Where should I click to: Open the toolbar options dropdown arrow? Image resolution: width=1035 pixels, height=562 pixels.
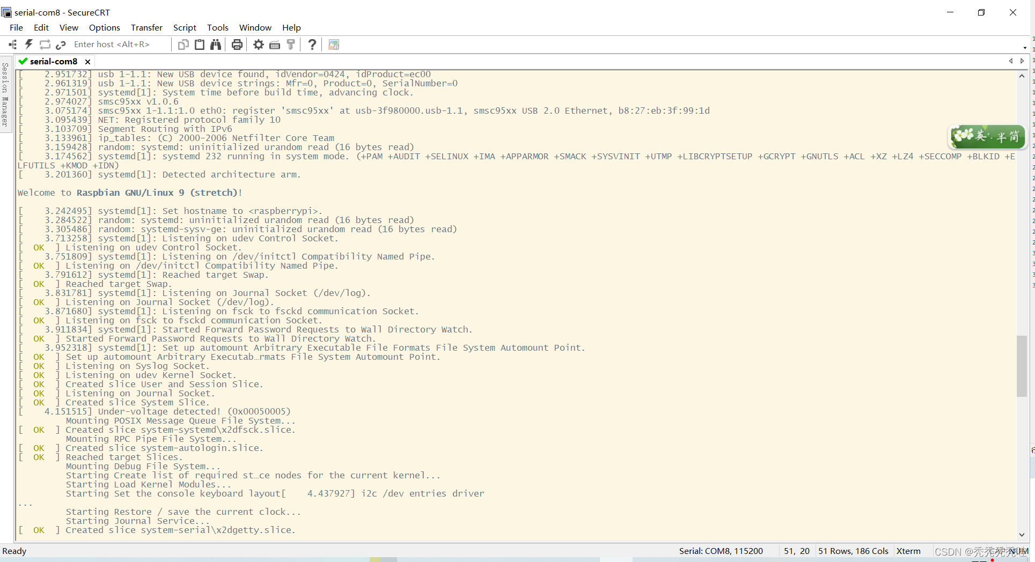pos(1025,48)
